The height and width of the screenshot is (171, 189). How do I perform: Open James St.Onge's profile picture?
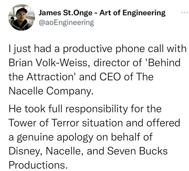(x=22, y=17)
